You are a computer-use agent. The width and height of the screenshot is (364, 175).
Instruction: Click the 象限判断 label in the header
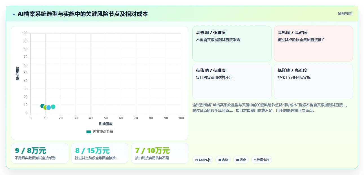coord(345,14)
